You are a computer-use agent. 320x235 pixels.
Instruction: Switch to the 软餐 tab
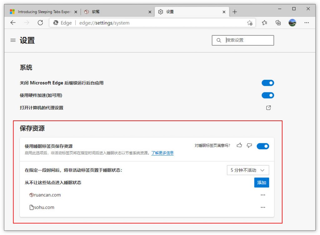[116, 12]
